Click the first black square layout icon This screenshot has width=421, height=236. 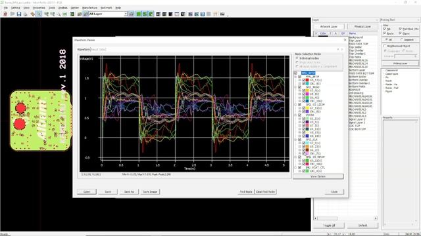[x=158, y=14]
